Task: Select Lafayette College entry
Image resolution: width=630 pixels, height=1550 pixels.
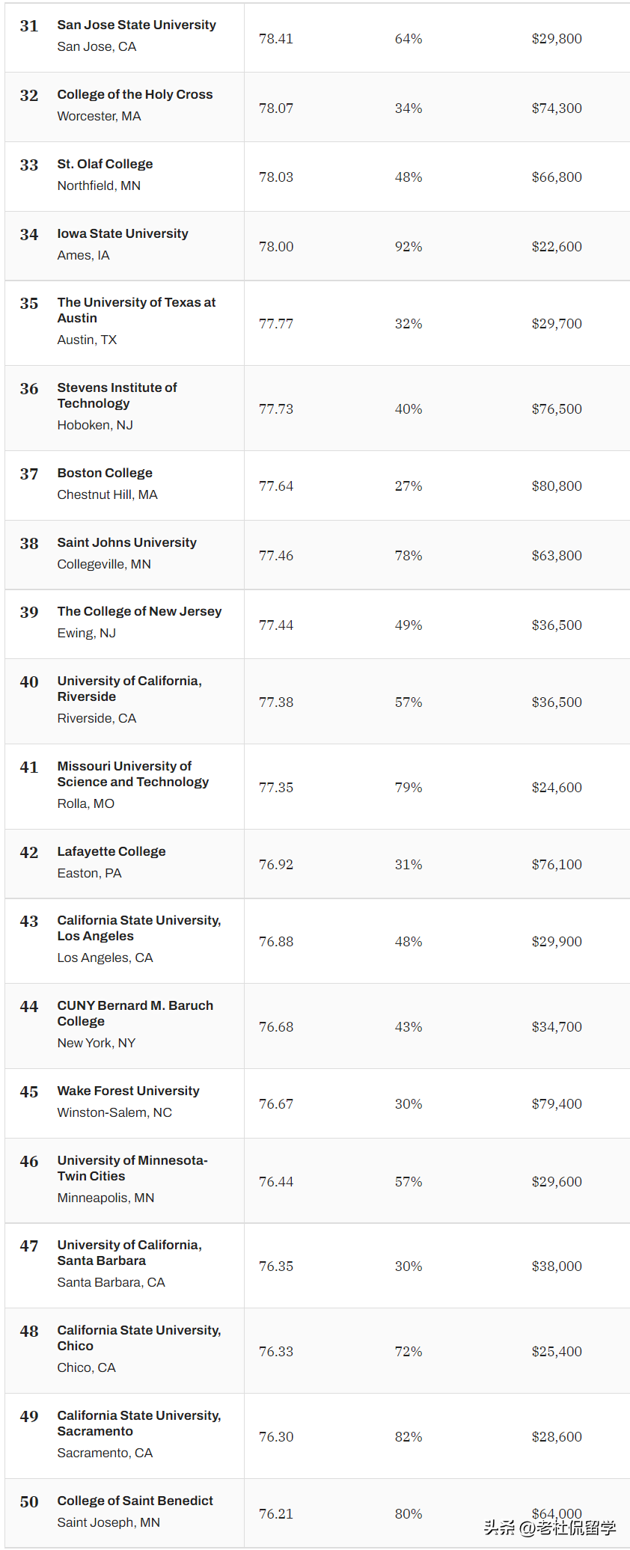Action: (x=111, y=852)
